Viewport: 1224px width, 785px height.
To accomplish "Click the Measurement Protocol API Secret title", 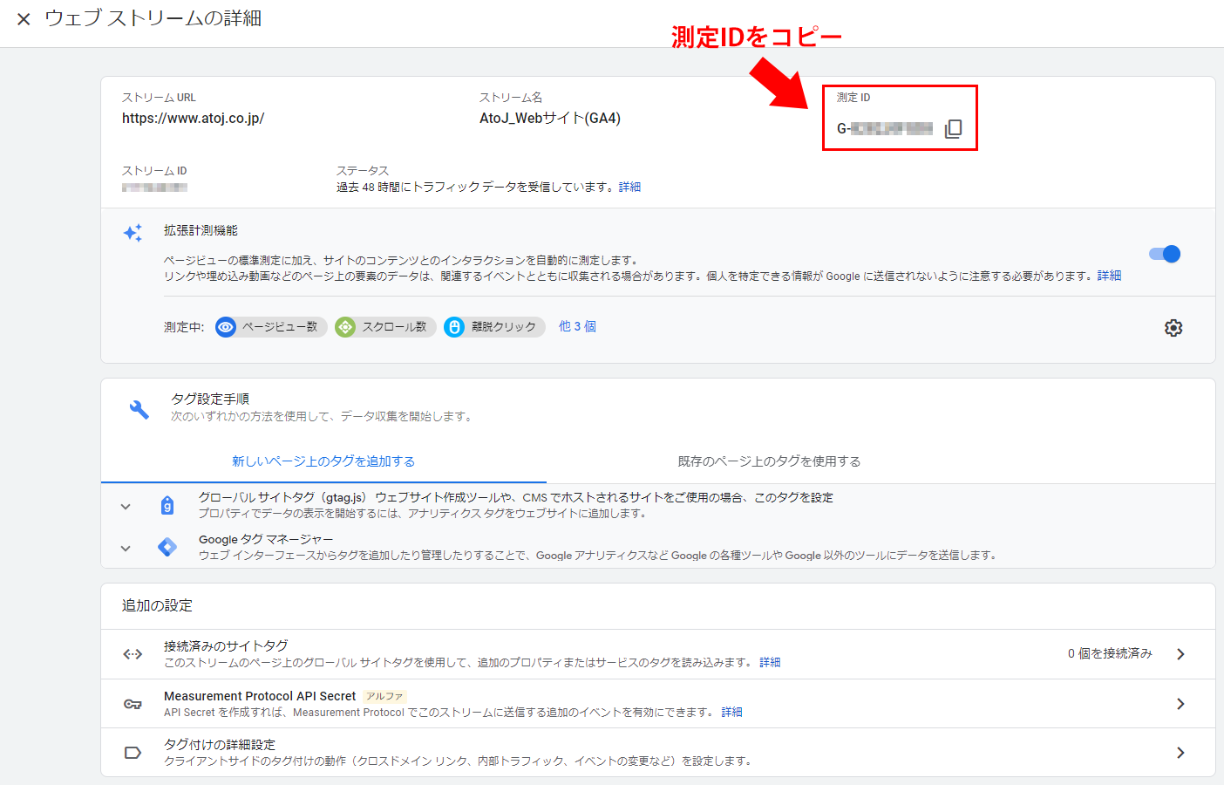I will (260, 696).
